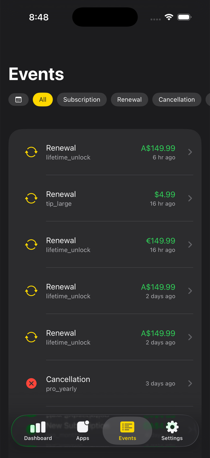This screenshot has height=458, width=210.
Task: Enable the Subscription filter chip
Action: 82,99
